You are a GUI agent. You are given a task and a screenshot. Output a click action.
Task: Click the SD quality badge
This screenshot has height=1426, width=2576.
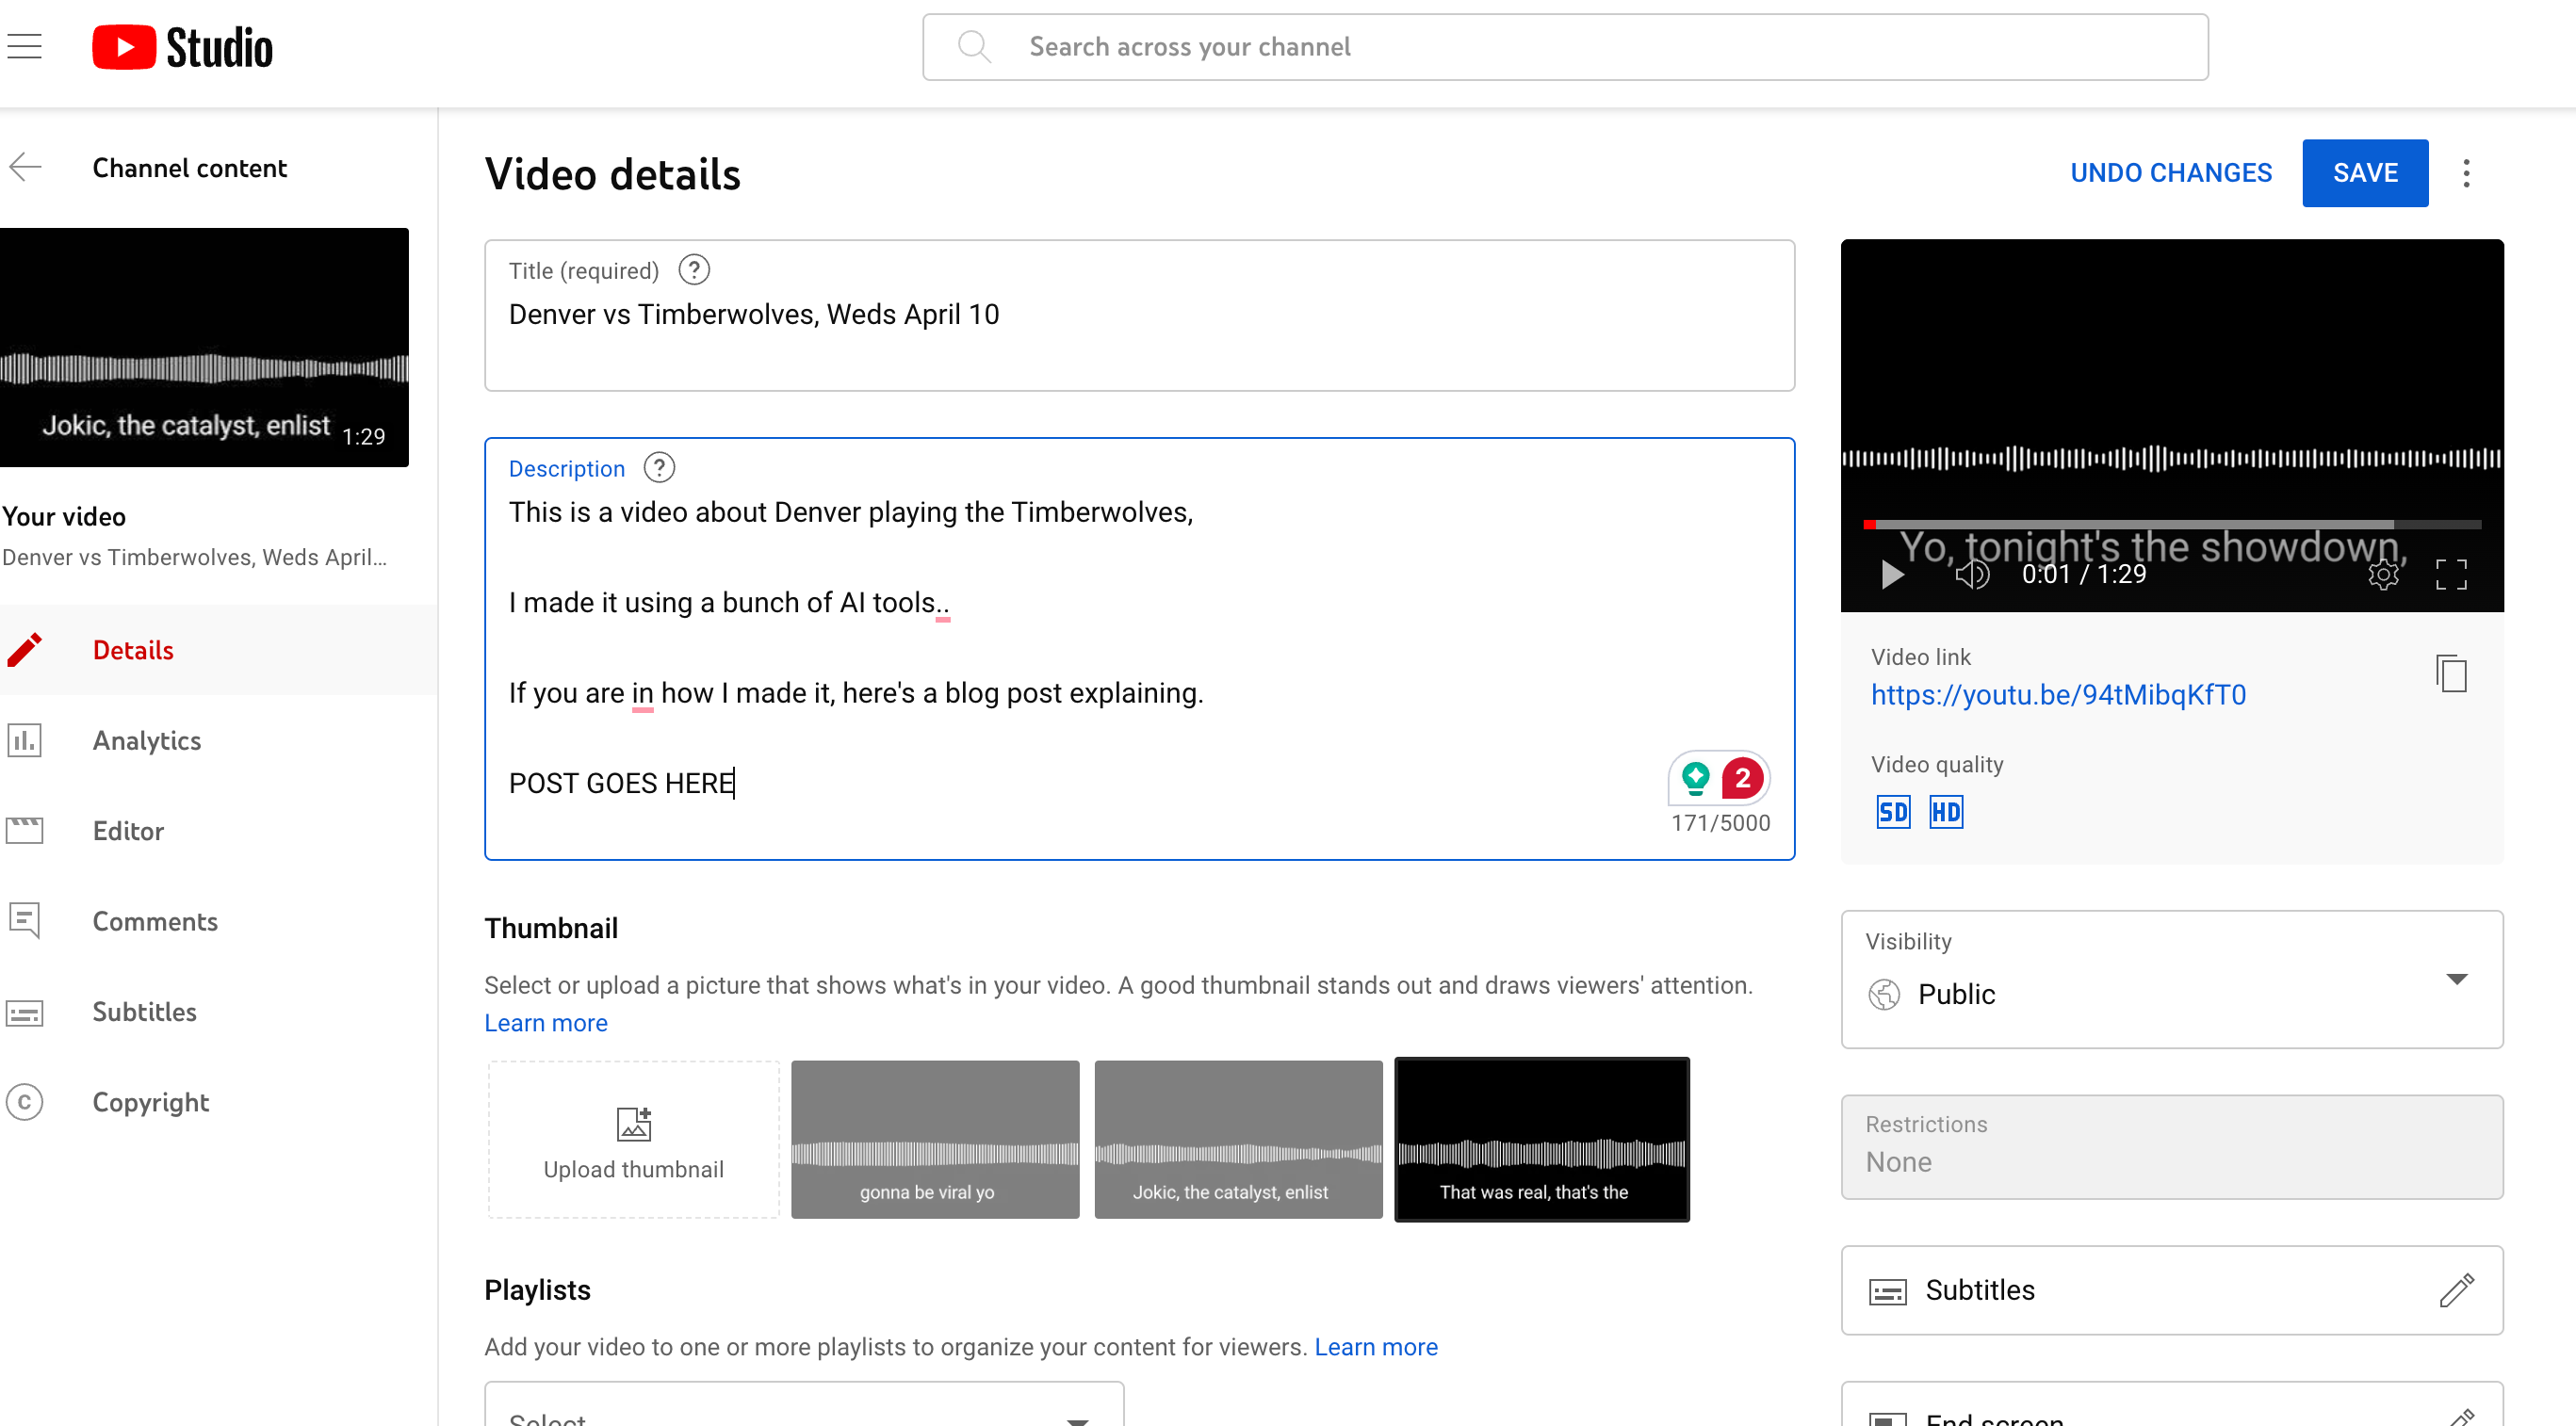point(1893,813)
